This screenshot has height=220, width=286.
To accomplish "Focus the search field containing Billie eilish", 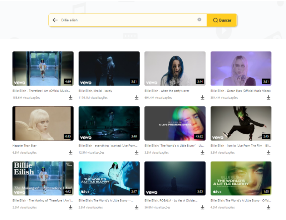I will [x=128, y=20].
